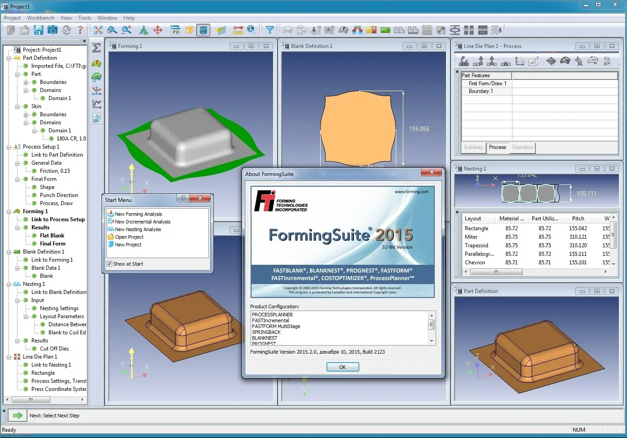
Task: Open the Tools menu
Action: point(84,18)
